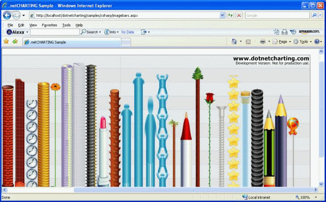Click the Refresh page icon
This screenshot has height=202, width=326.
click(x=230, y=15)
